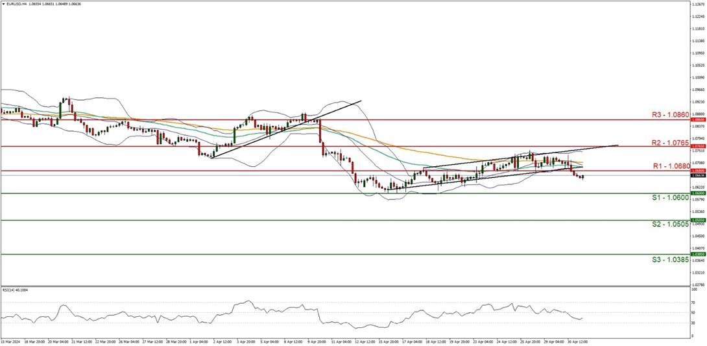The height and width of the screenshot is (346, 707).
Task: Open the EURUSD,H4 chart title dropdown arrow
Action: 3,3
